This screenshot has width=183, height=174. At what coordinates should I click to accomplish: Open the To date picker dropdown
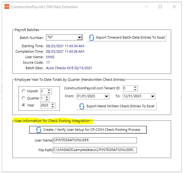(152, 96)
